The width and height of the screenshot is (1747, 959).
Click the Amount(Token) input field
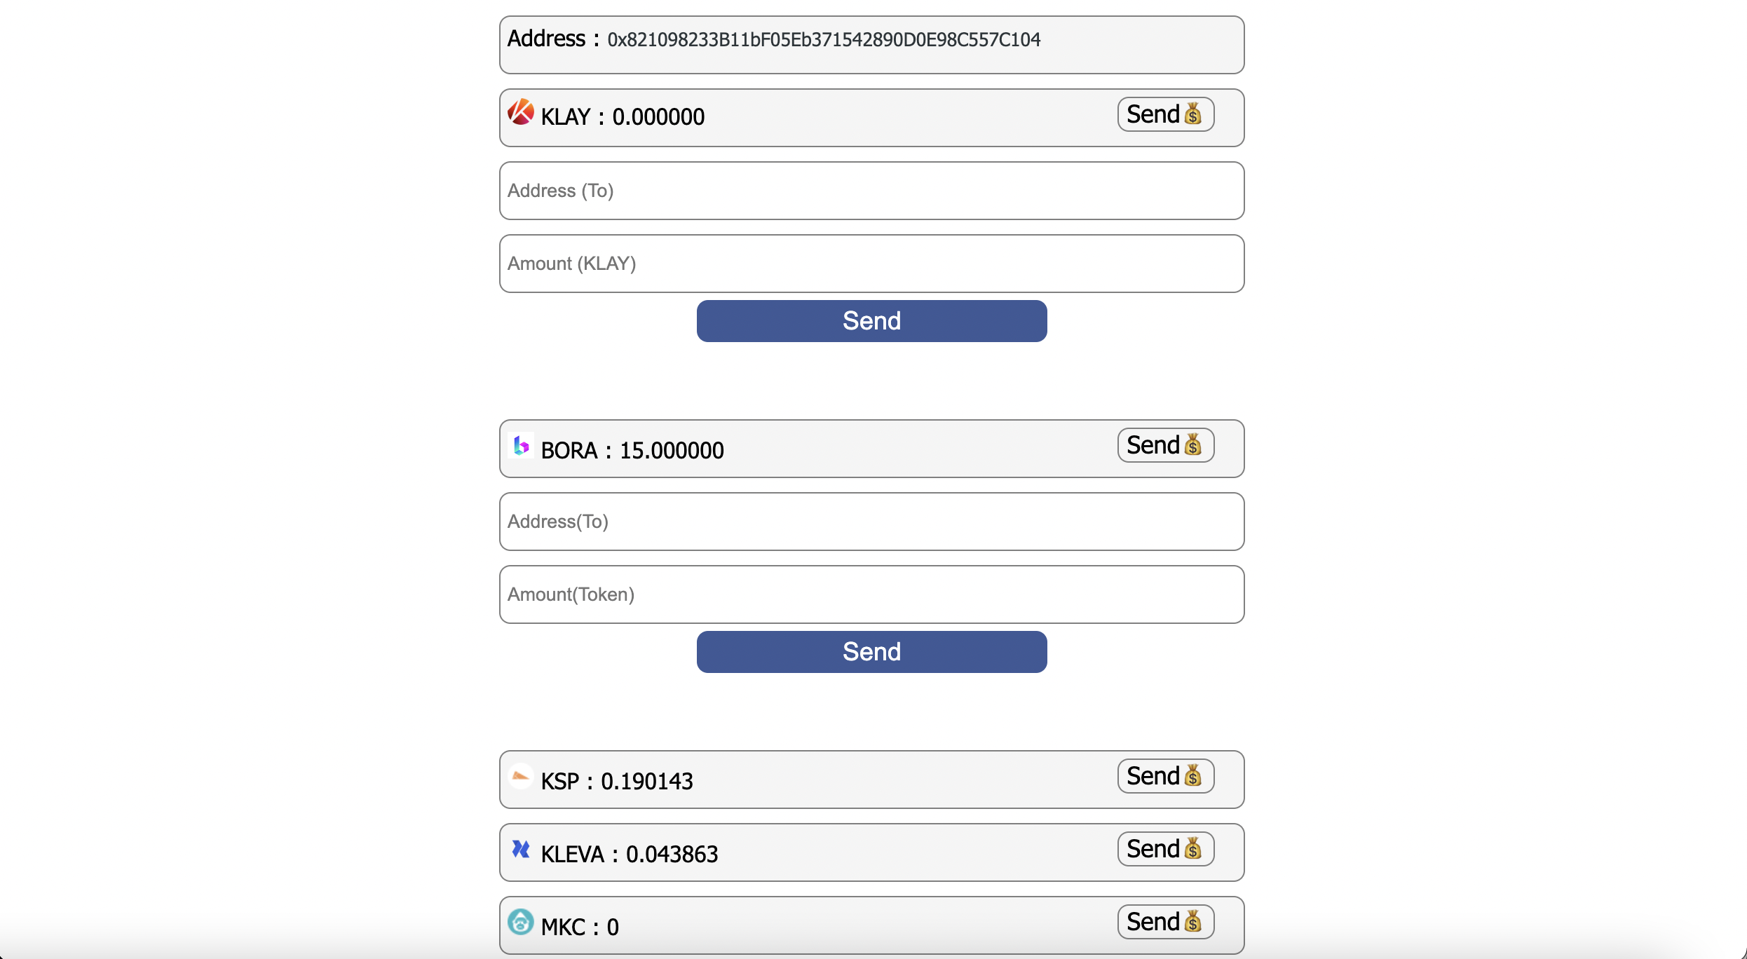(871, 594)
